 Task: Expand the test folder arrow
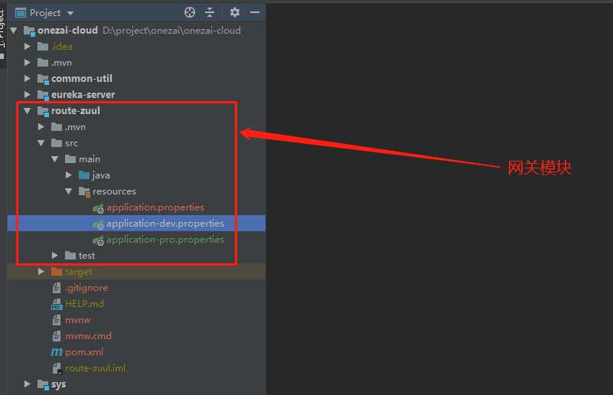point(55,256)
